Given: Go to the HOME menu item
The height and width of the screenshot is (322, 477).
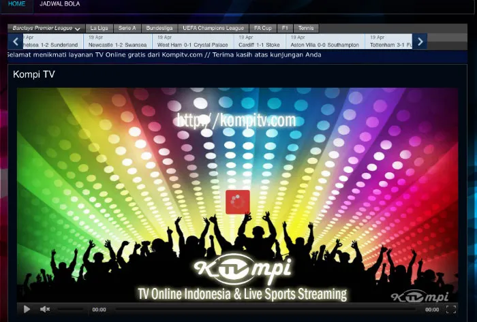Looking at the screenshot, I should (x=16, y=4).
